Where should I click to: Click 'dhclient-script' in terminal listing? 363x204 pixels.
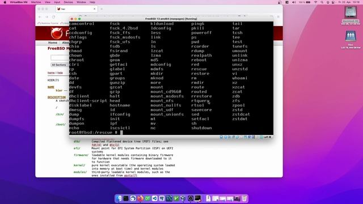point(88,101)
